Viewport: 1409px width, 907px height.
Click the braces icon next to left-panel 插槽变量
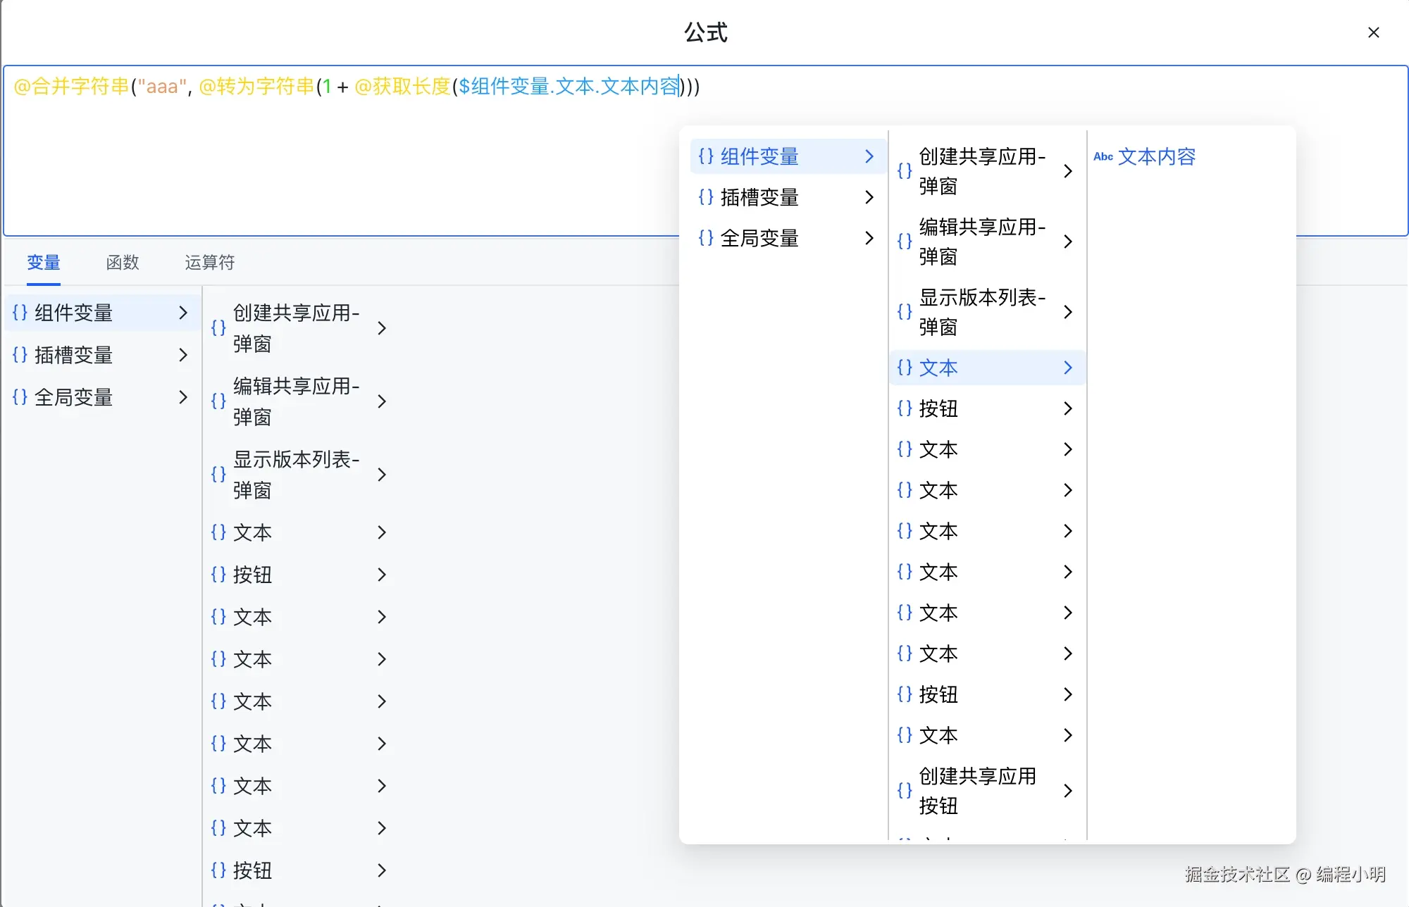(20, 355)
